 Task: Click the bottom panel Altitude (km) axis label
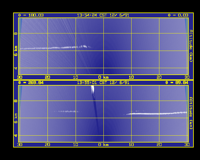point(191,113)
